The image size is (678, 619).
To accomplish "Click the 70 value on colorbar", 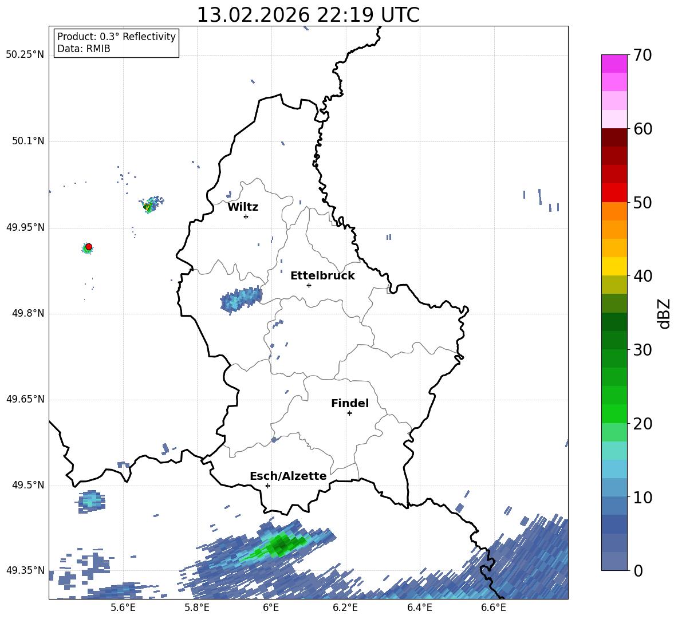I will [x=642, y=55].
